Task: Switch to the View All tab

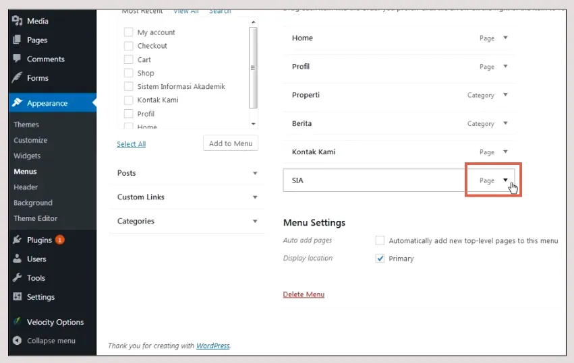Action: 186,11
